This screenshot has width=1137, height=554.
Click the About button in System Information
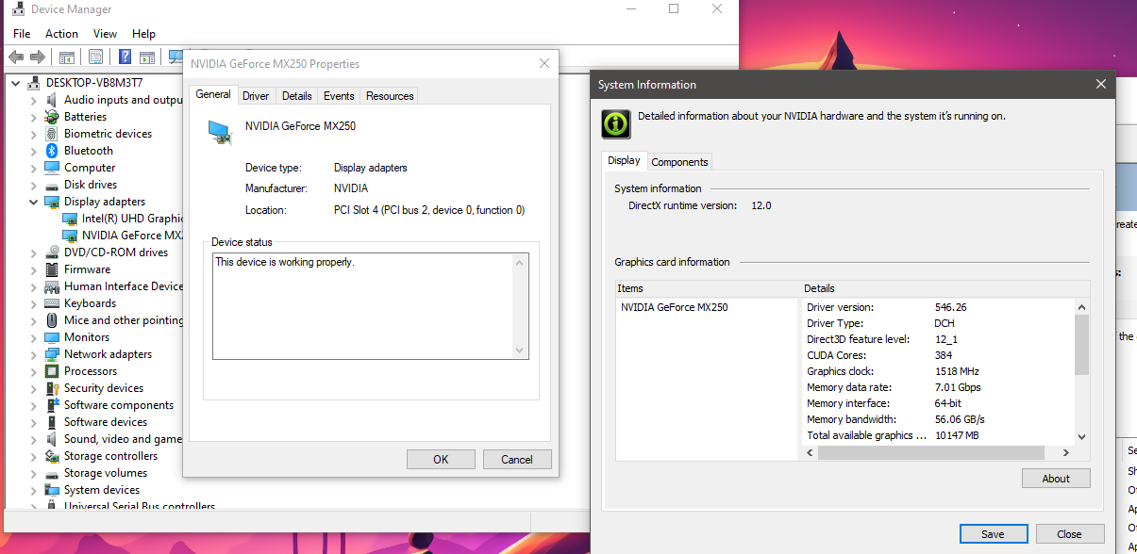pyautogui.click(x=1056, y=479)
